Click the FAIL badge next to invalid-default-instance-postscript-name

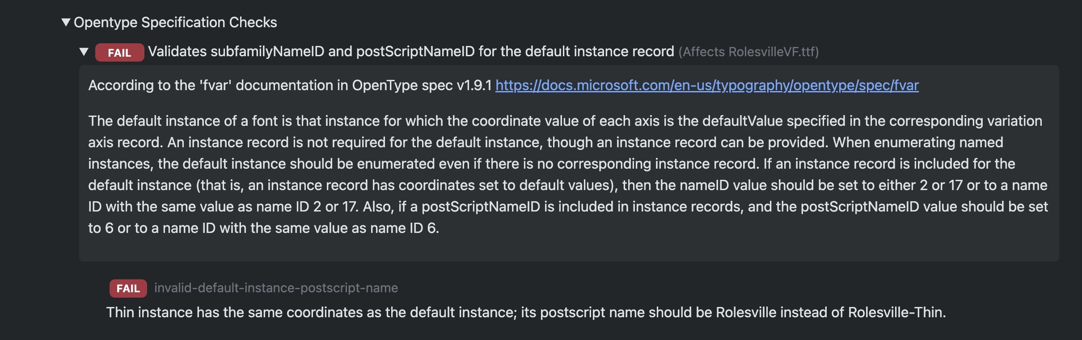(x=128, y=289)
